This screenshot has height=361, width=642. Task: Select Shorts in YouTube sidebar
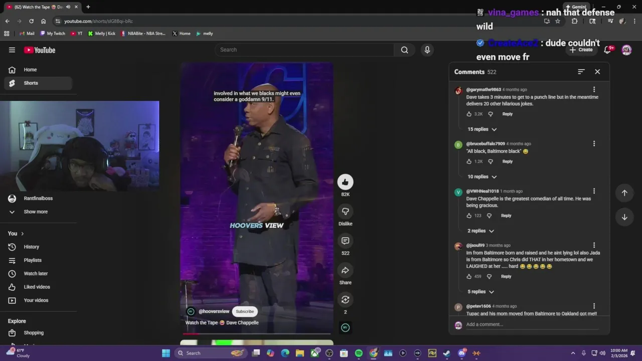click(x=38, y=83)
